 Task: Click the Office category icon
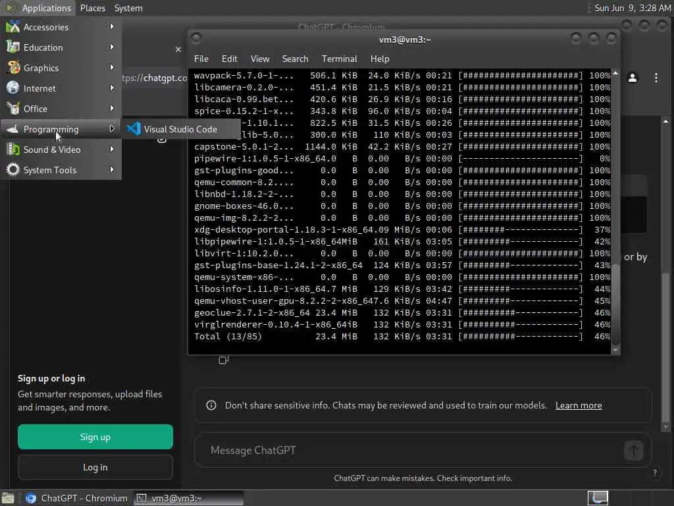pos(13,109)
